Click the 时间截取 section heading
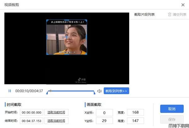The image size is (189, 128). coord(14,105)
